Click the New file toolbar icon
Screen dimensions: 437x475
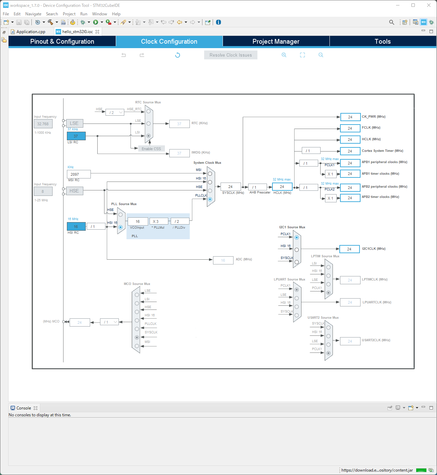[x=6, y=22]
